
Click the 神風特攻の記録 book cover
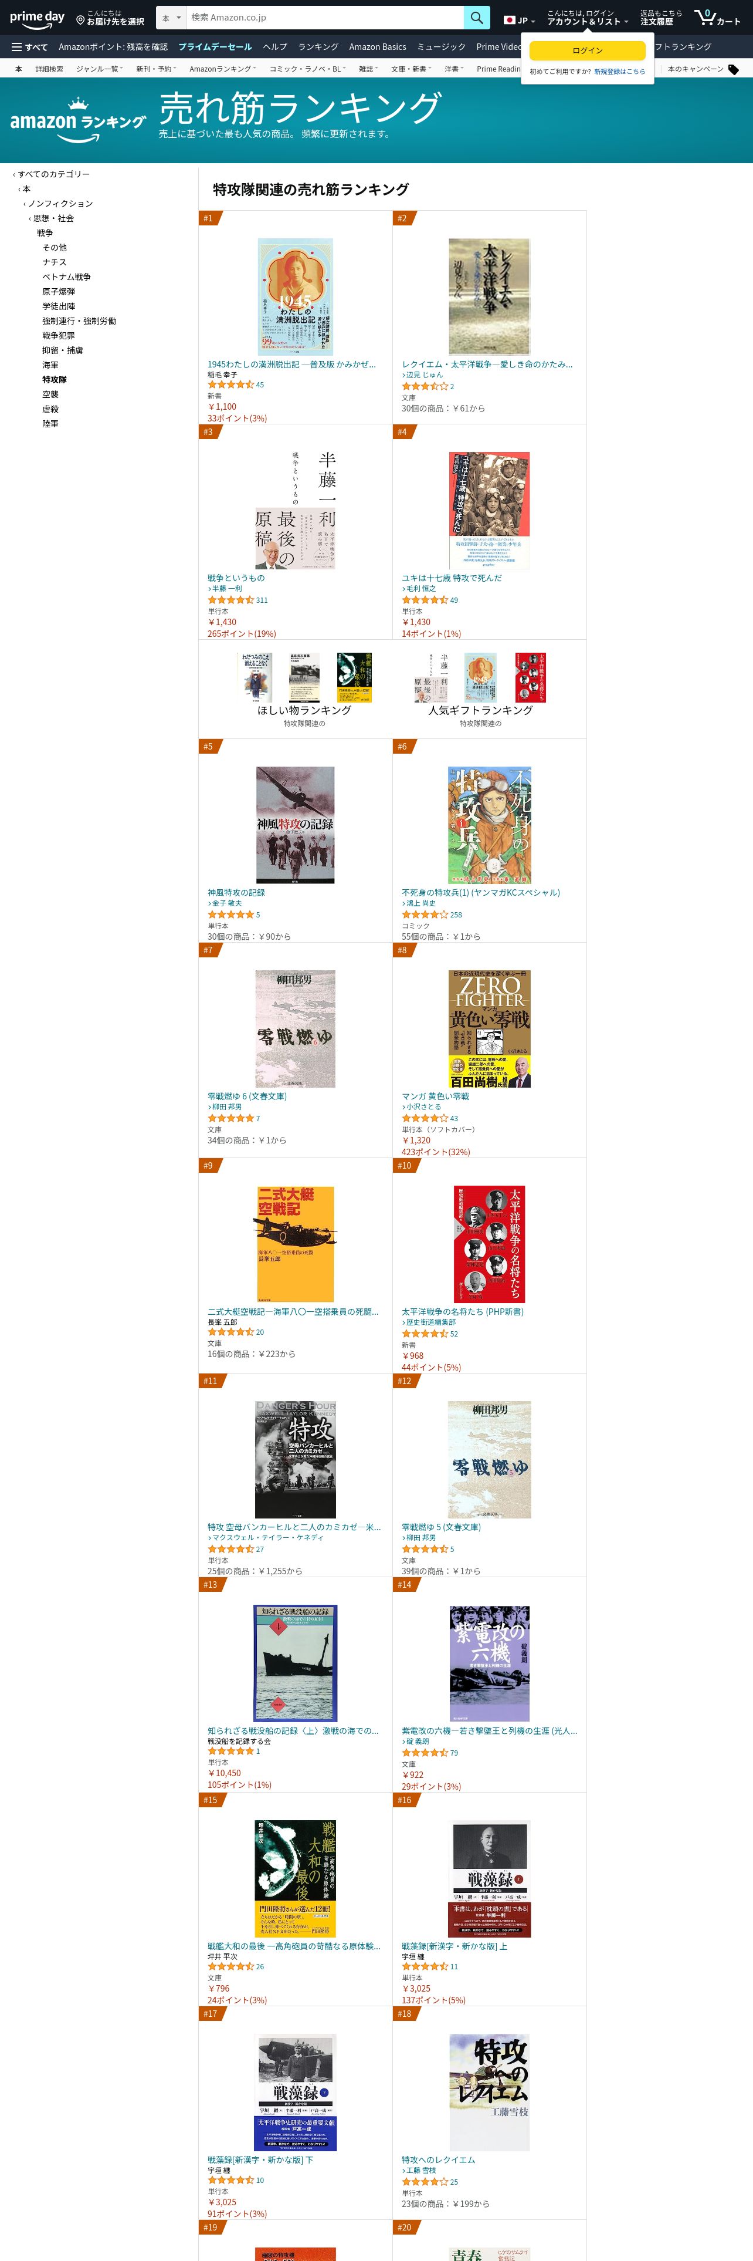pos(296,825)
